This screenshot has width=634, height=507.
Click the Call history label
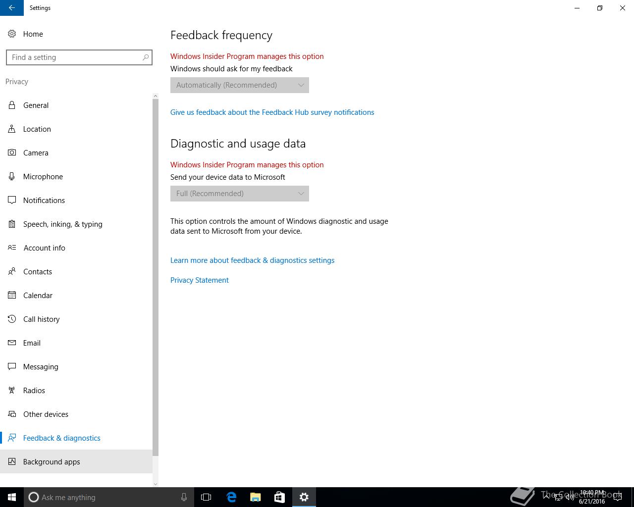click(x=42, y=319)
